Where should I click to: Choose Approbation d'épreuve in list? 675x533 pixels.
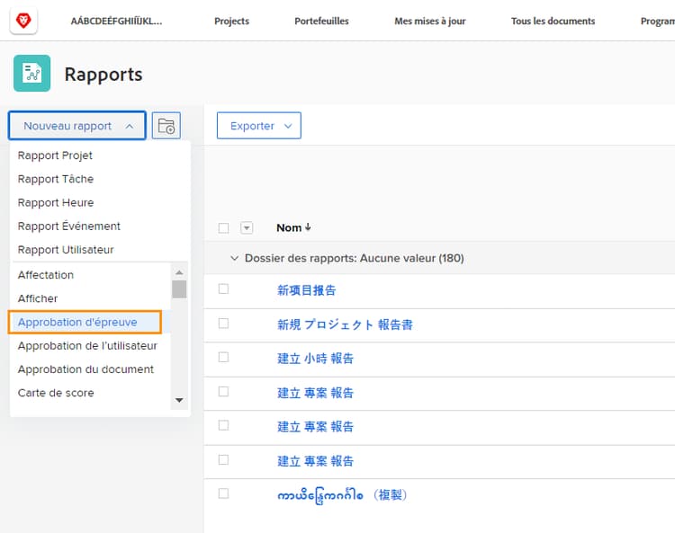(x=77, y=322)
